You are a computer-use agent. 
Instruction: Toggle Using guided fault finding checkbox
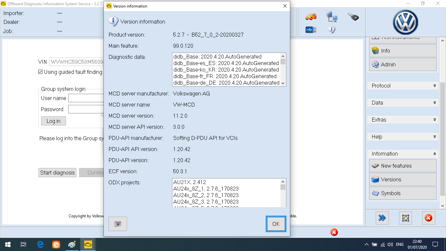click(40, 72)
